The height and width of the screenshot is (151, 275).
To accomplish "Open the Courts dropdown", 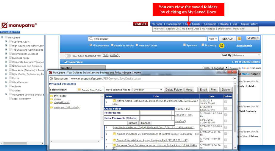I will click(x=253, y=38).
